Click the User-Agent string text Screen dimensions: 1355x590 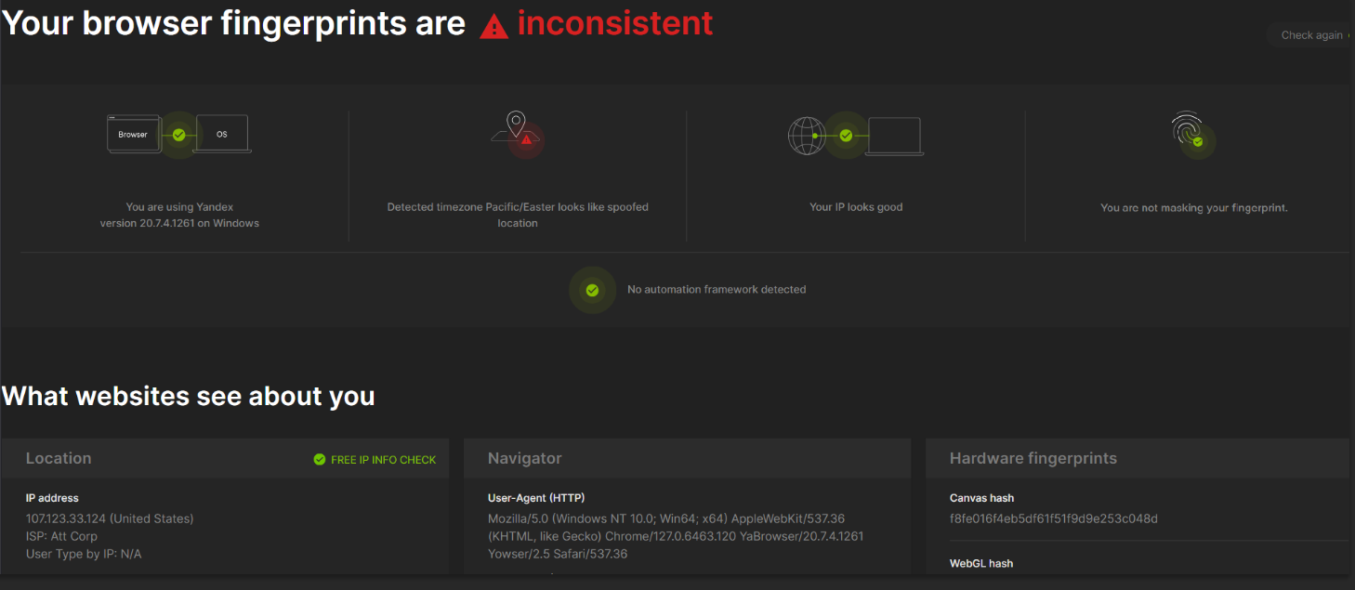coord(665,536)
